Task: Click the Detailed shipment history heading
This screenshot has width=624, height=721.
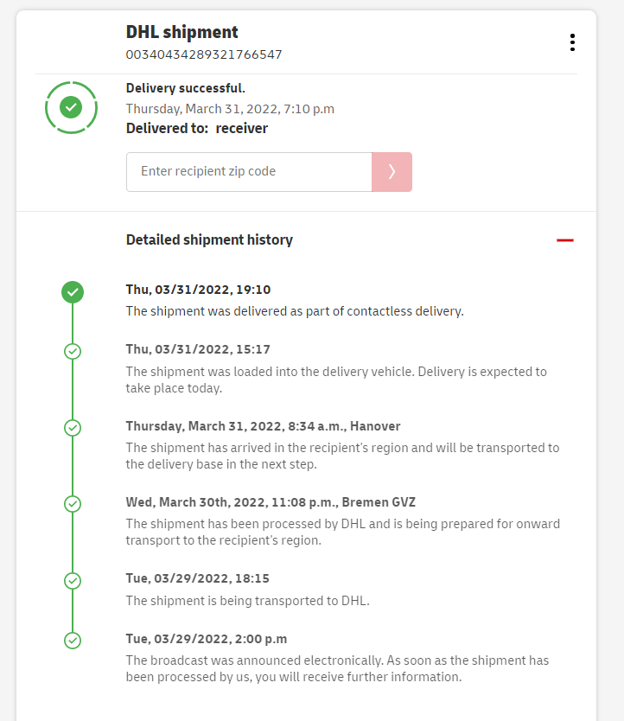Action: [x=209, y=240]
